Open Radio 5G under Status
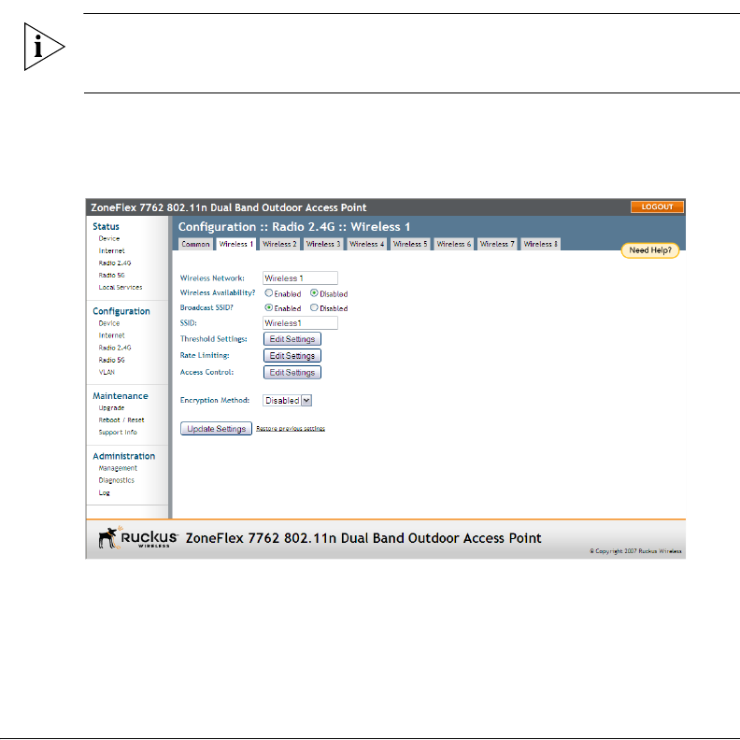The width and height of the screenshot is (740, 740). coord(111,275)
